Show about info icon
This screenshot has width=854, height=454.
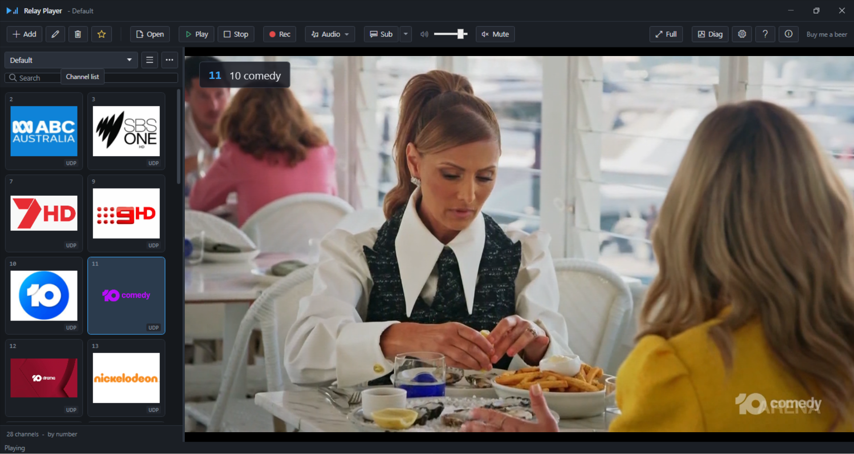(x=788, y=34)
